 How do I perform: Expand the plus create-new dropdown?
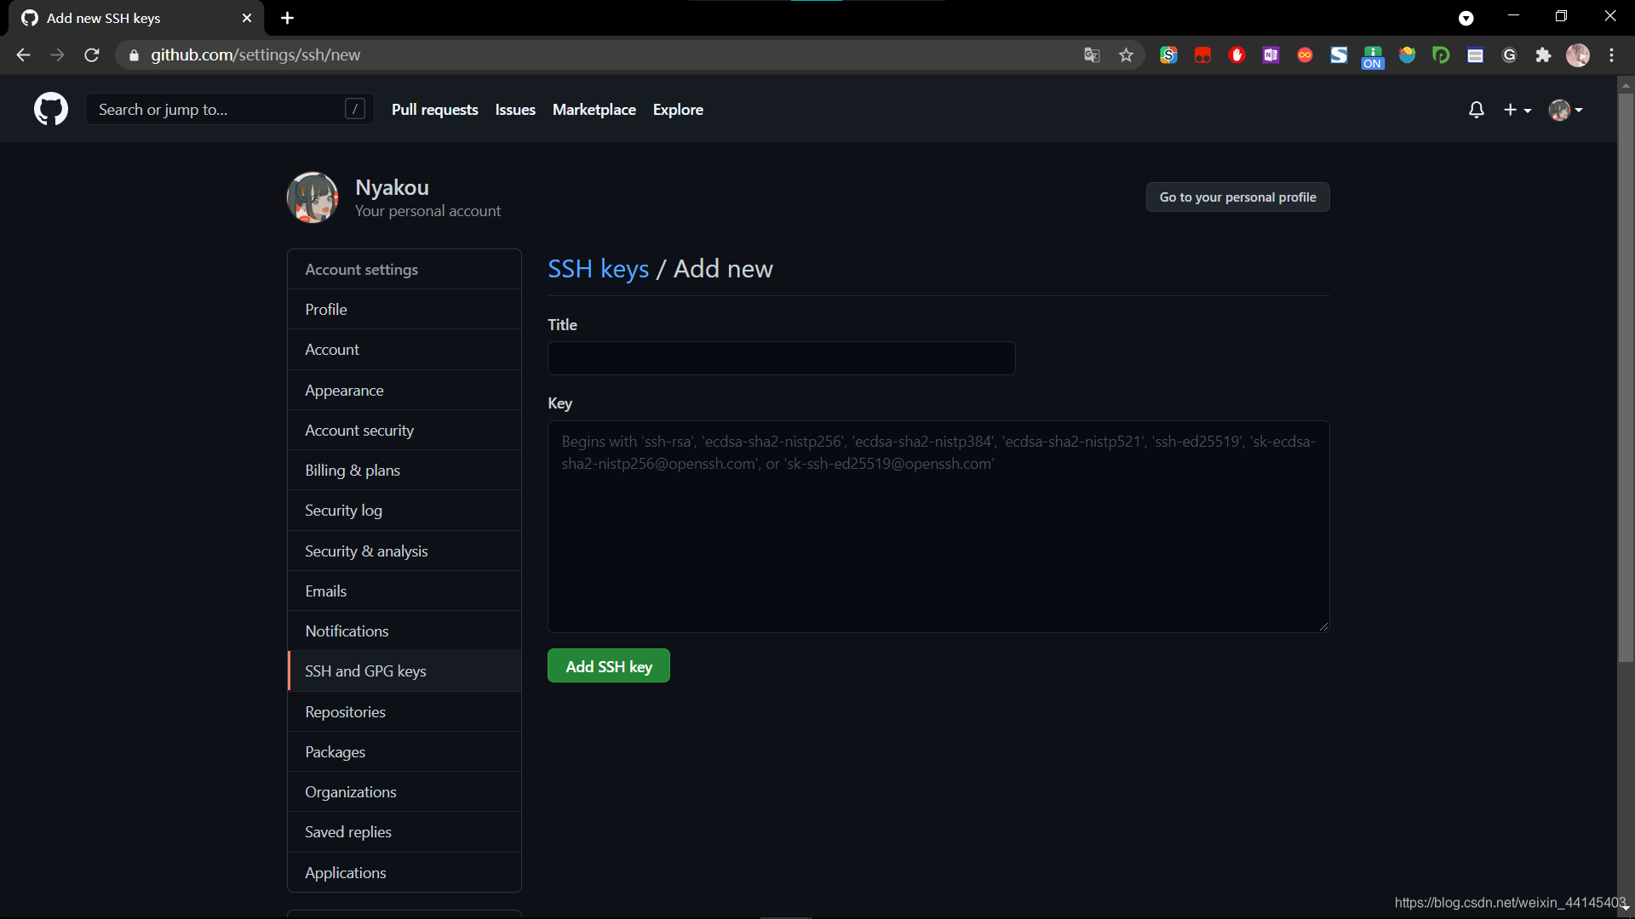point(1517,110)
